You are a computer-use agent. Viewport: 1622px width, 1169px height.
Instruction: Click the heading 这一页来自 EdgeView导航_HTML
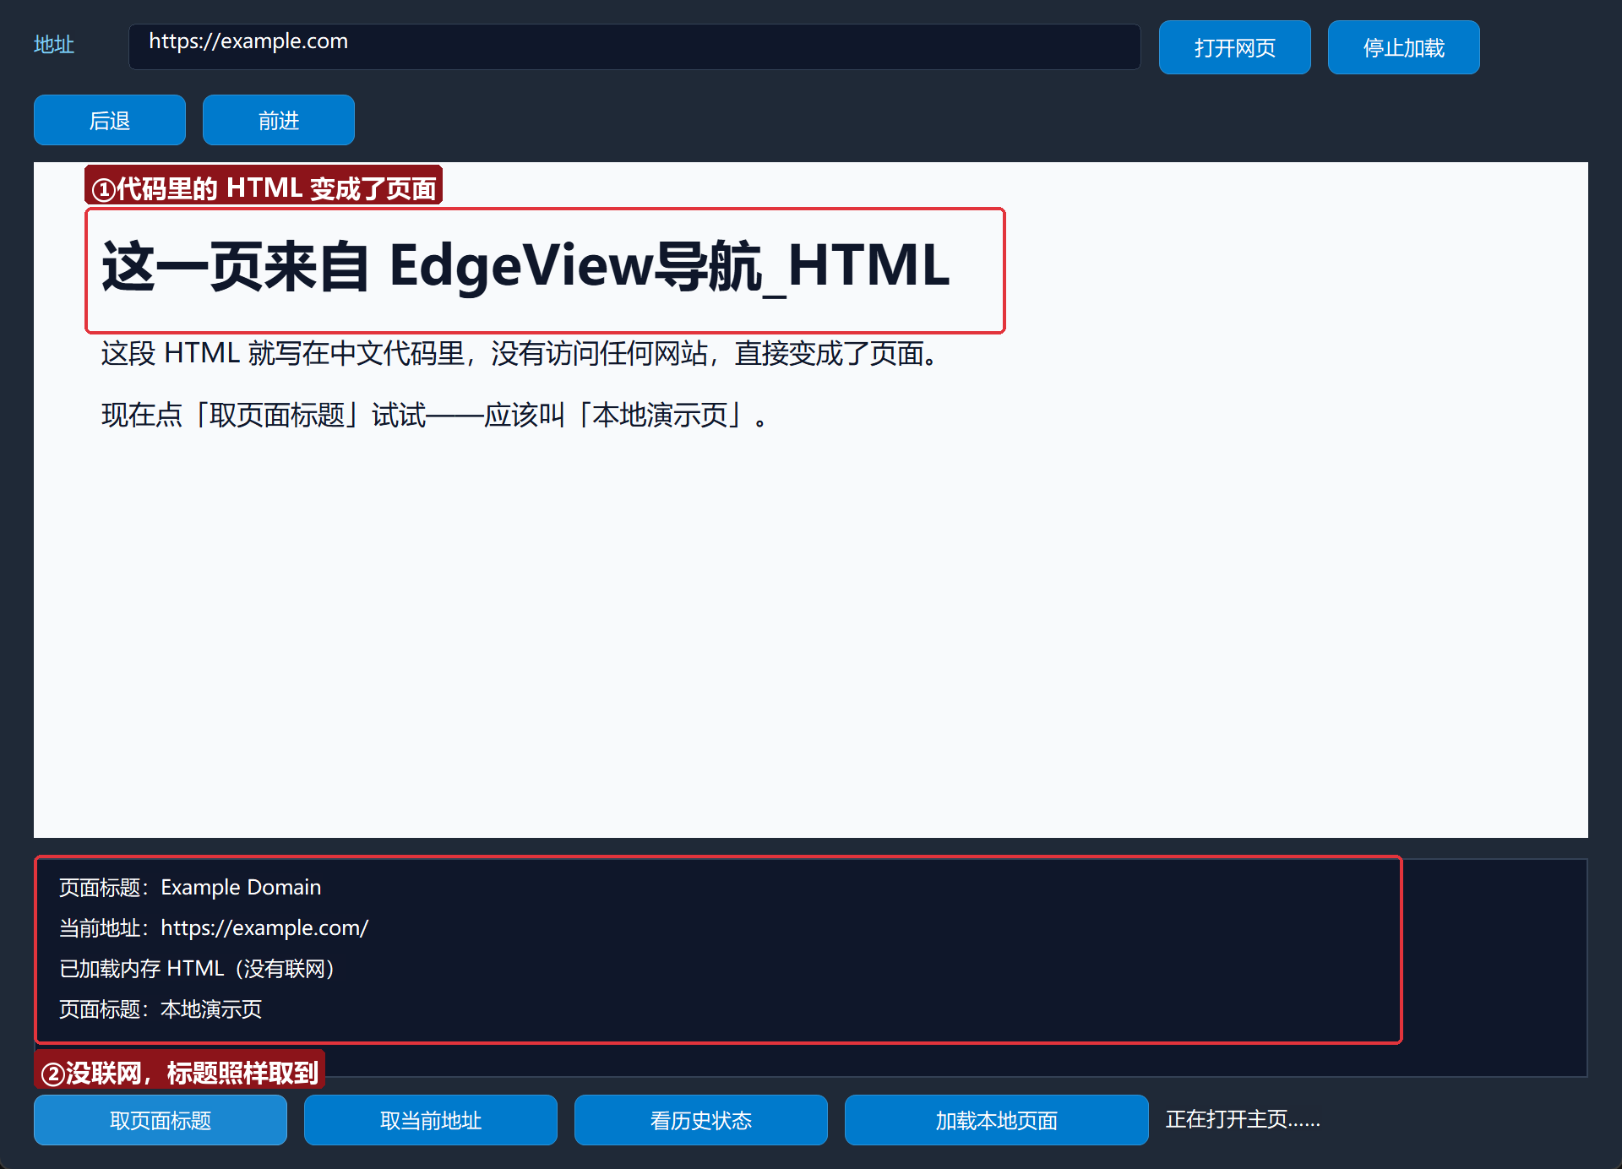coord(525,267)
